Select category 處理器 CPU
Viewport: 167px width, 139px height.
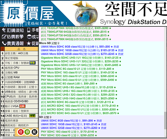[21, 68]
